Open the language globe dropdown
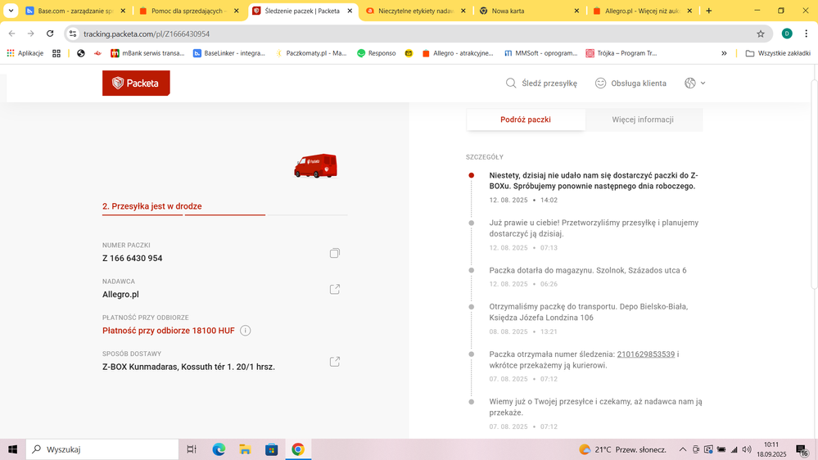 click(x=694, y=83)
